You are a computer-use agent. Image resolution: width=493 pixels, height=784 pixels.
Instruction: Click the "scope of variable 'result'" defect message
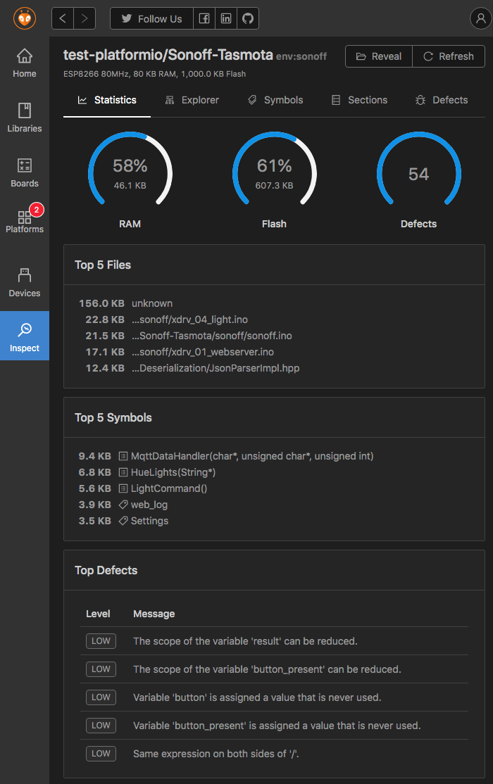[245, 641]
